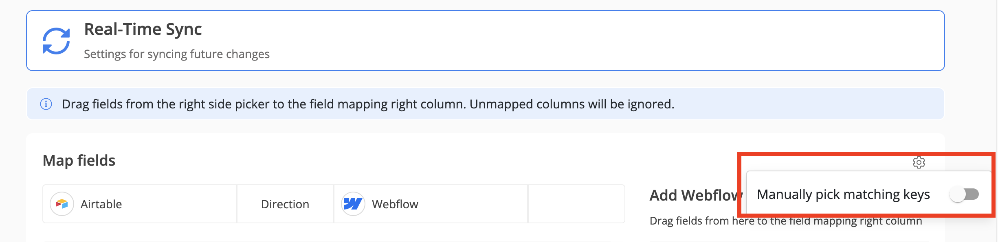Select the Real-Time Sync heading text
The width and height of the screenshot is (998, 242).
coord(143,30)
